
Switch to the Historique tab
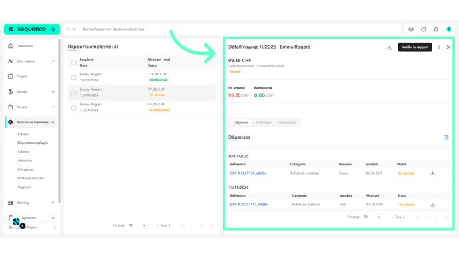pyautogui.click(x=264, y=123)
